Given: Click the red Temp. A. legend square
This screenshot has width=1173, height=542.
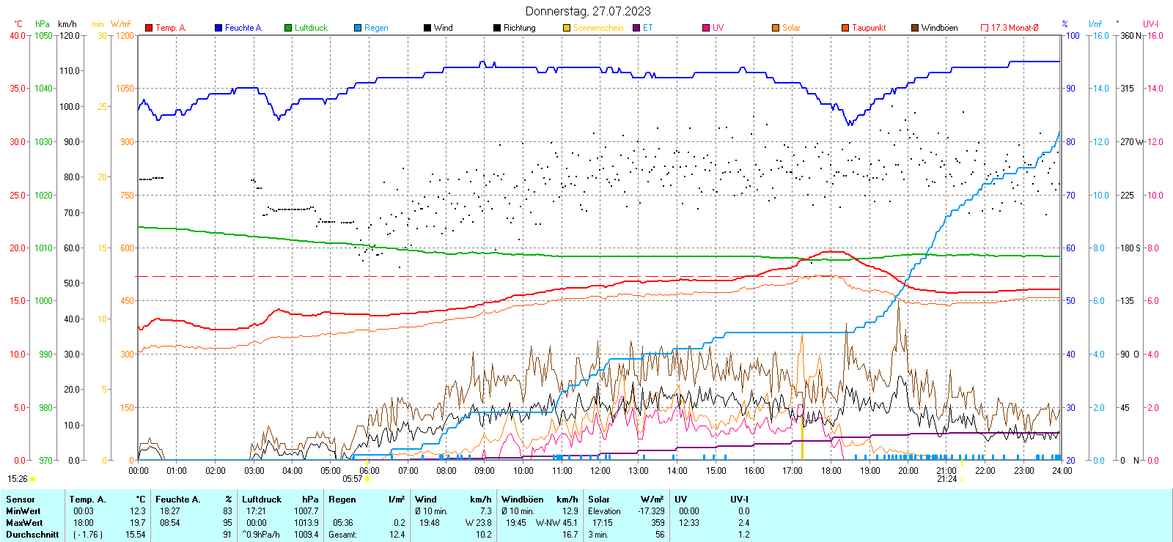Looking at the screenshot, I should [149, 28].
